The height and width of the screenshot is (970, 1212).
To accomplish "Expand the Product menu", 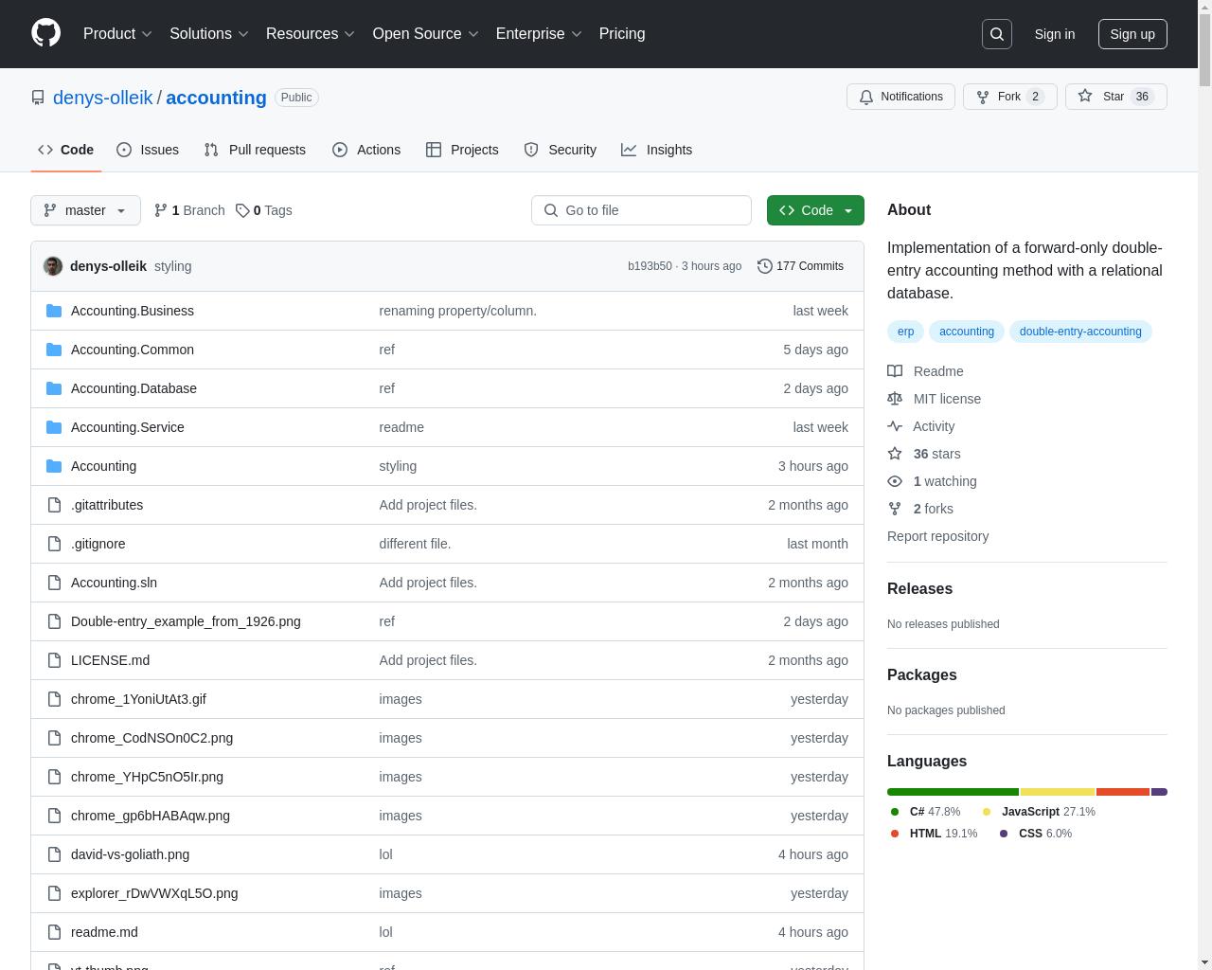I will (x=117, y=33).
